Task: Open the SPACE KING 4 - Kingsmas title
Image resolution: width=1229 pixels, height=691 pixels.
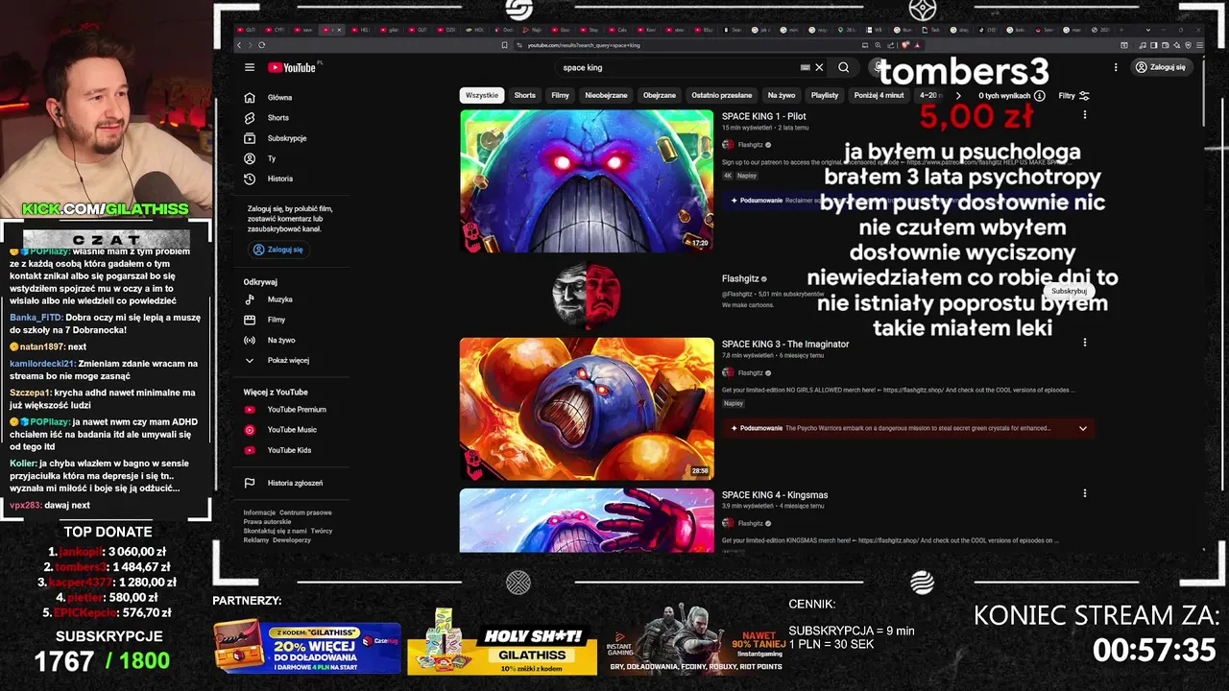Action: pos(775,495)
